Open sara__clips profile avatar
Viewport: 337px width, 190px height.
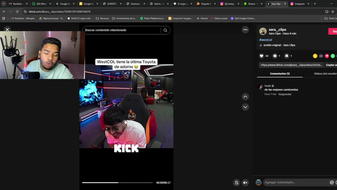[x=263, y=31]
